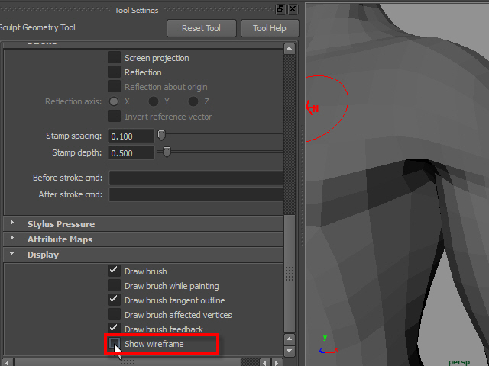489x366 pixels.
Task: Uncheck Draw brush option
Action: [x=115, y=271]
